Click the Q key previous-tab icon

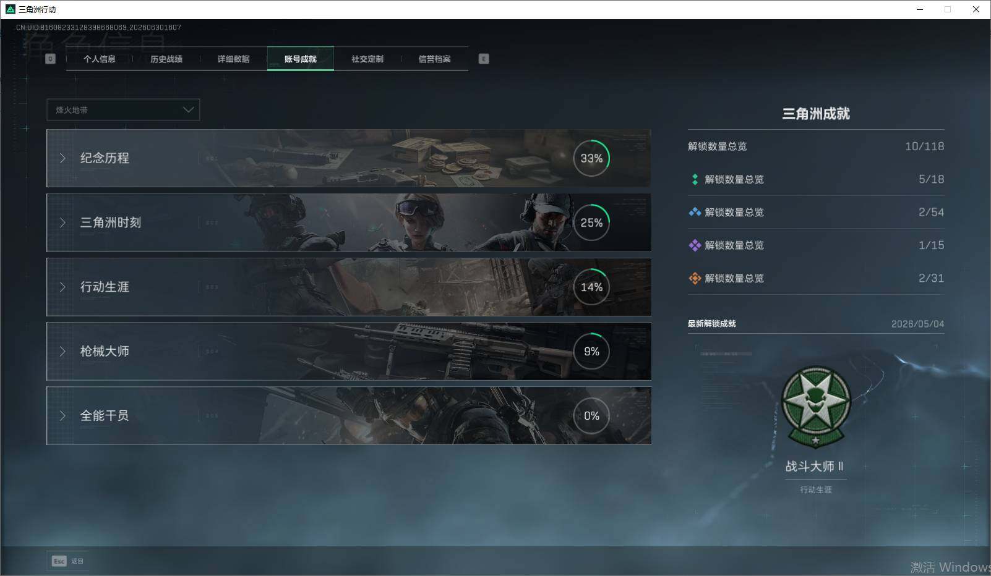[51, 59]
